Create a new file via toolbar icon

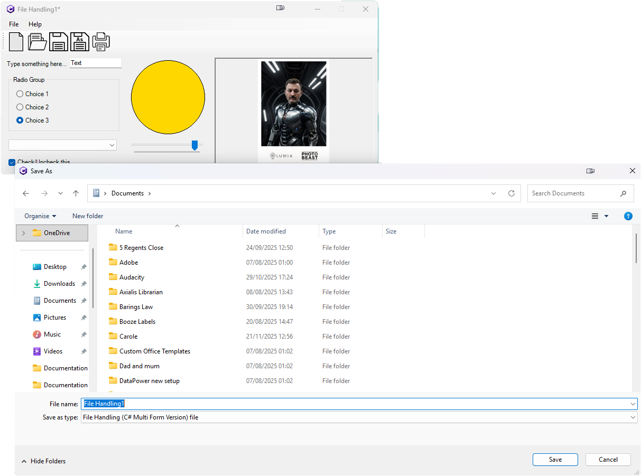click(16, 41)
